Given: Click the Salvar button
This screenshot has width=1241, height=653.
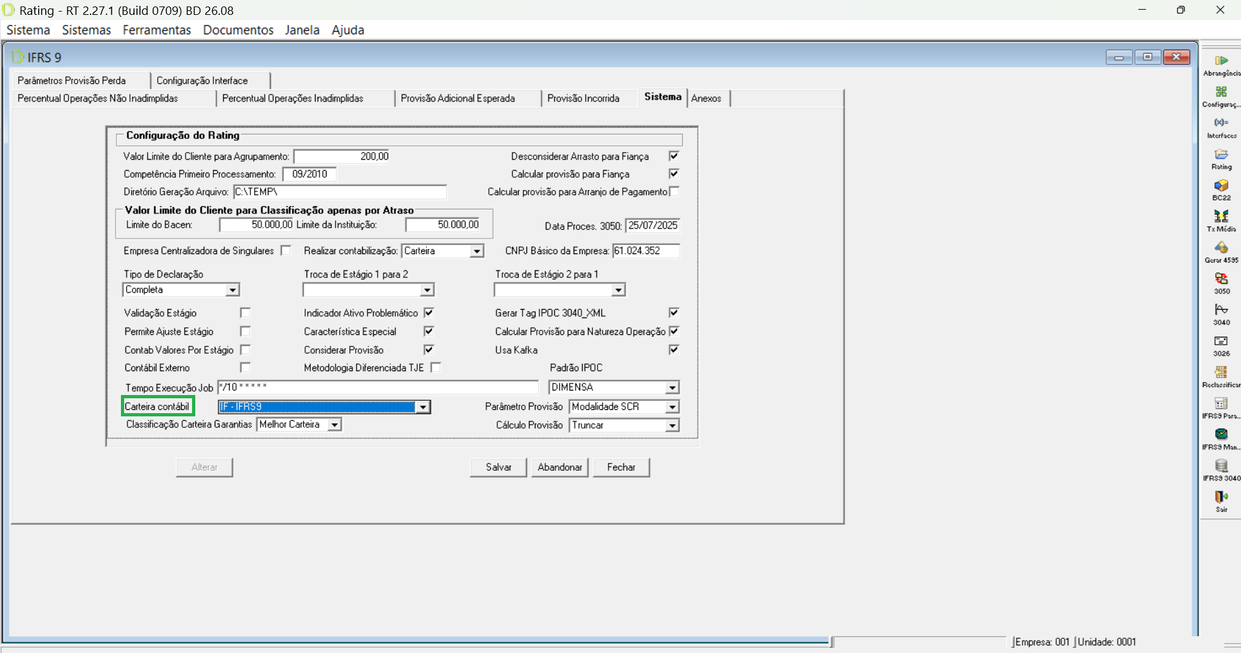Looking at the screenshot, I should 499,467.
